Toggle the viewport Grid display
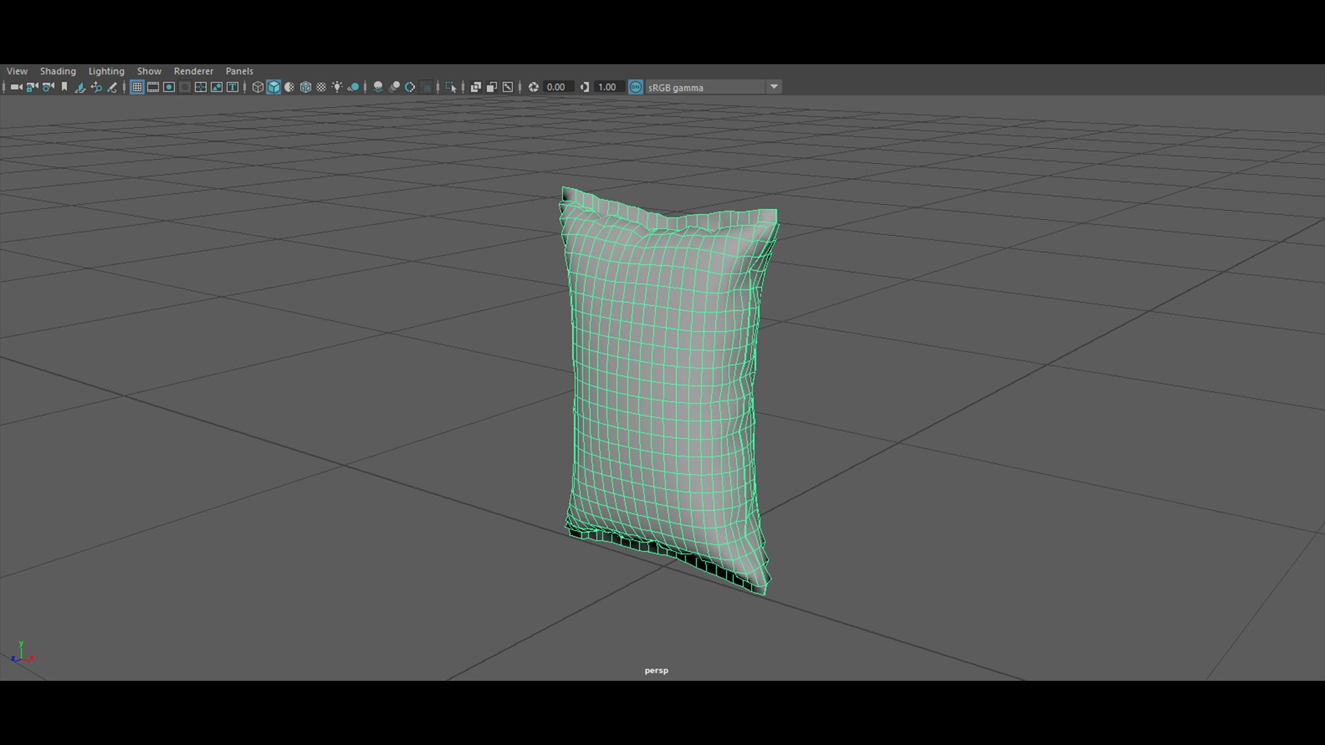Screen dimensions: 1325x745 click(x=137, y=87)
